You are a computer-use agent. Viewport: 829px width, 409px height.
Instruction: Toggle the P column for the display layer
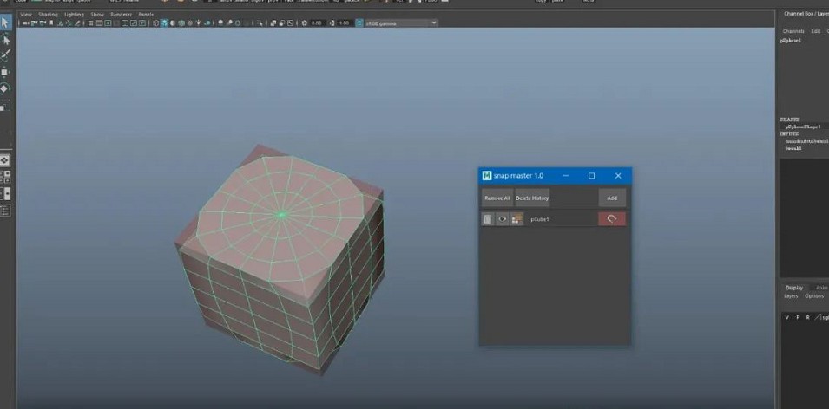[797, 317]
